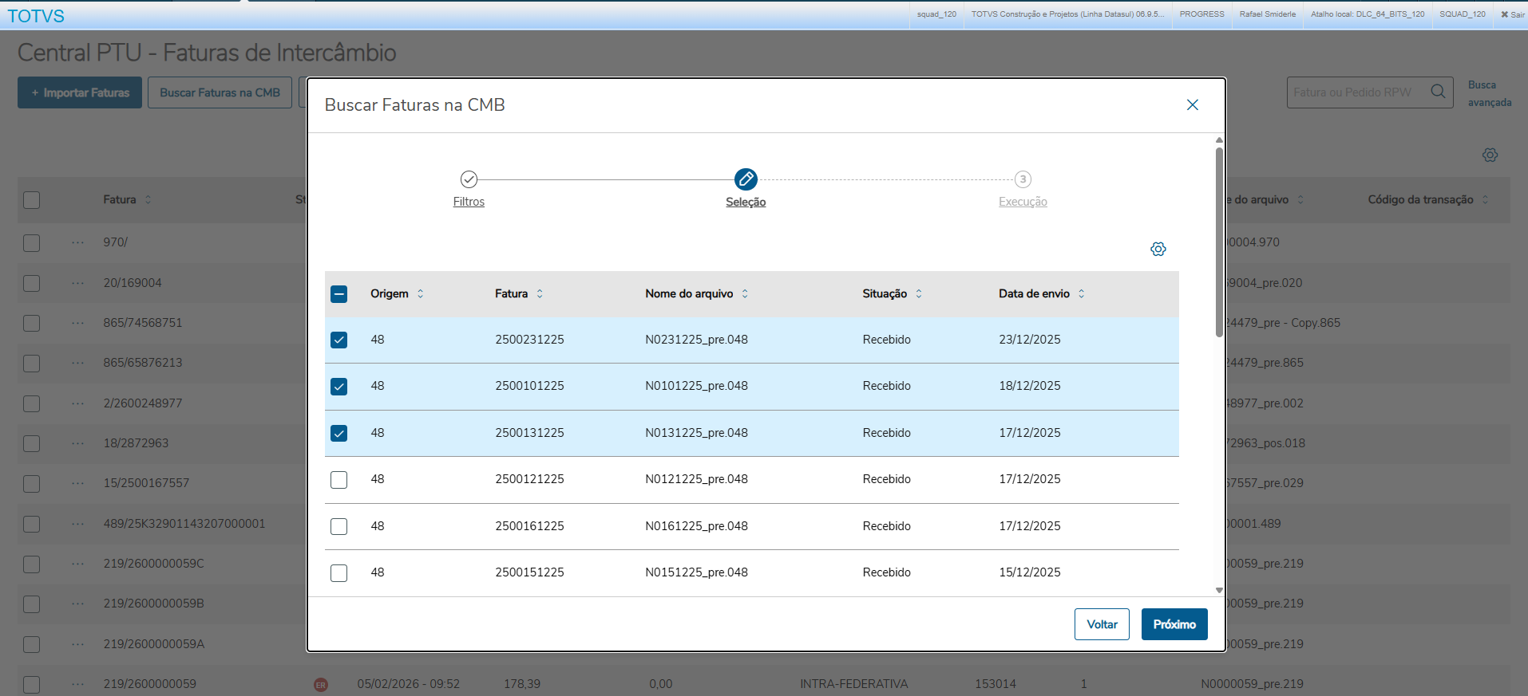Open the row actions menu for 20/169004
Viewport: 1528px width, 696px height.
click(77, 283)
